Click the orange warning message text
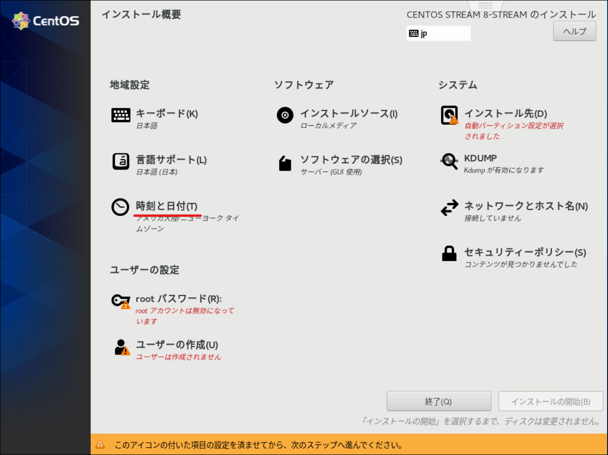Viewport: 608px width, 455px height. pyautogui.click(x=258, y=444)
